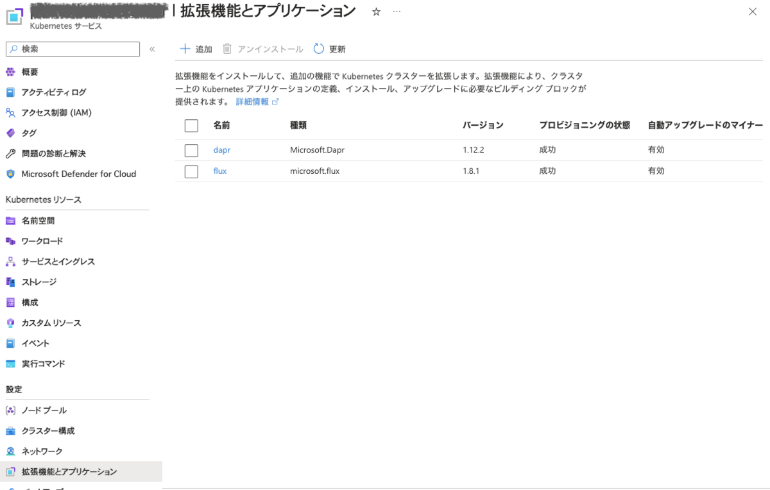Click 自動アップグレードのマイナー column header
The width and height of the screenshot is (770, 490).
point(705,126)
